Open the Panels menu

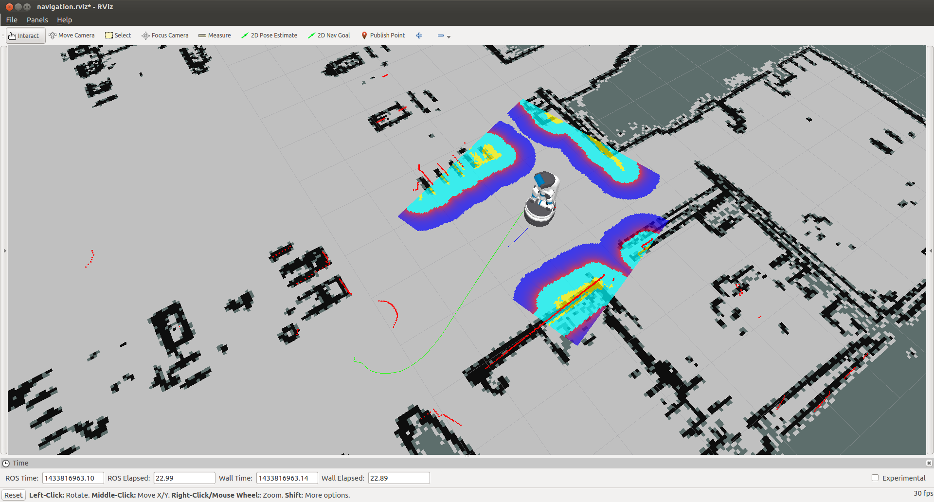(x=37, y=20)
